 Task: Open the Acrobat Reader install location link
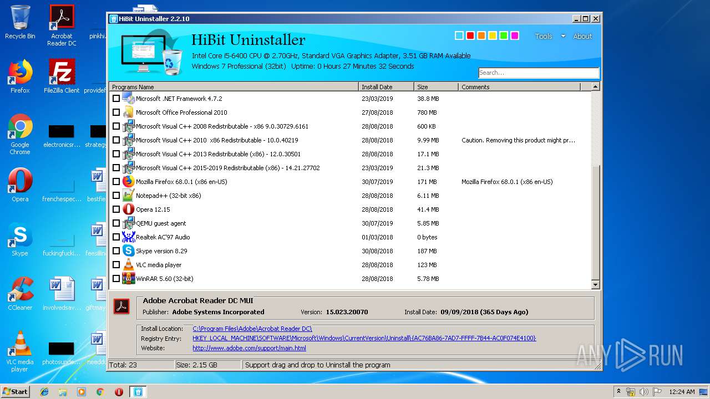[x=252, y=329]
